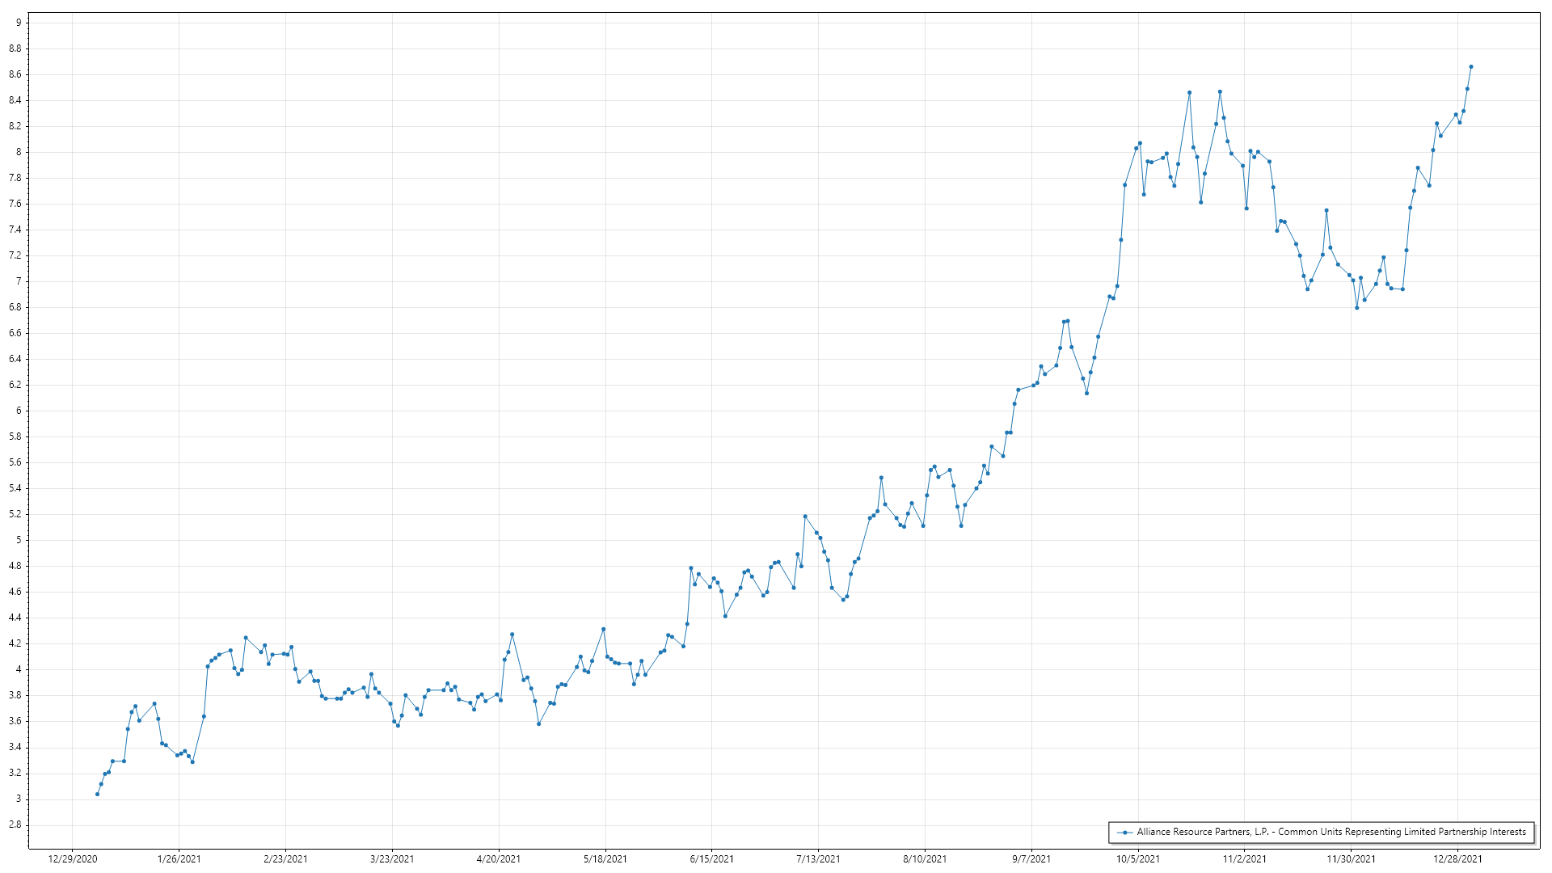Click the 9/7/2021 date tick label
This screenshot has height=873, width=1552.
(x=1031, y=858)
